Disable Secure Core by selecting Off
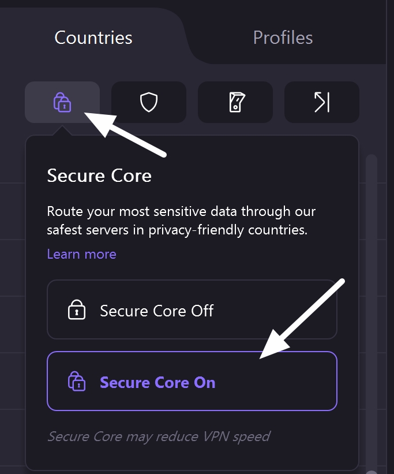This screenshot has height=474, width=394. [x=192, y=310]
